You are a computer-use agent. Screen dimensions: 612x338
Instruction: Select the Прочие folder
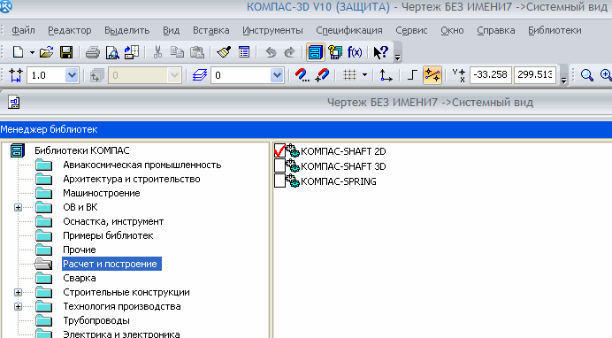80,250
